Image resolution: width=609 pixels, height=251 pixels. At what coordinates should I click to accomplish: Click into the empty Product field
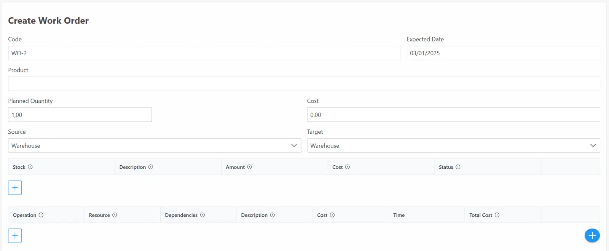point(304,84)
